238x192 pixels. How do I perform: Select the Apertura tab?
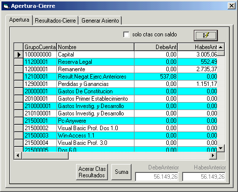(x=19, y=20)
